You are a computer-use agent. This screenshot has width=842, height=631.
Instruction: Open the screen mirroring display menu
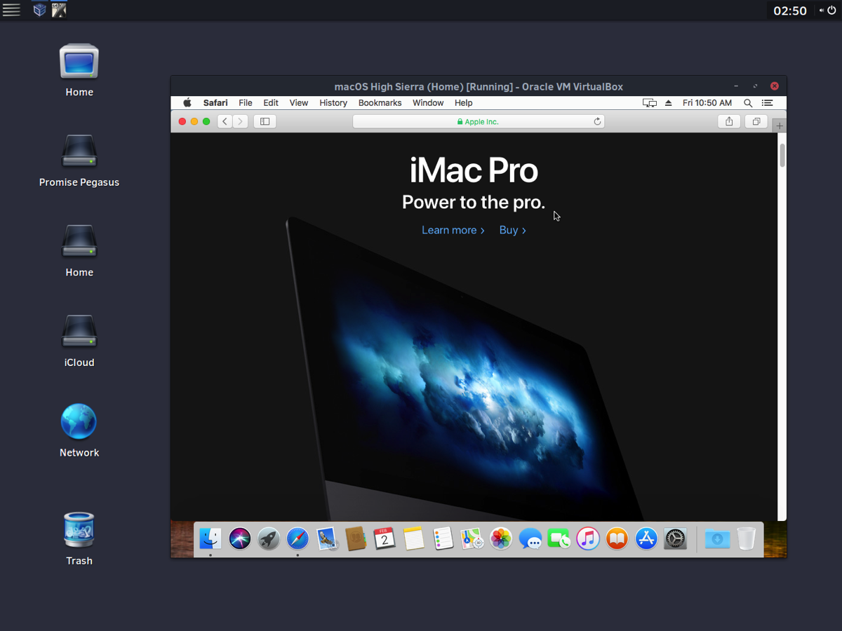pos(650,102)
